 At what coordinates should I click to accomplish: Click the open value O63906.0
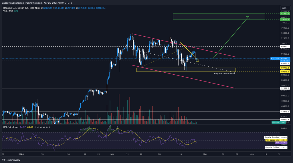pos(46,8)
